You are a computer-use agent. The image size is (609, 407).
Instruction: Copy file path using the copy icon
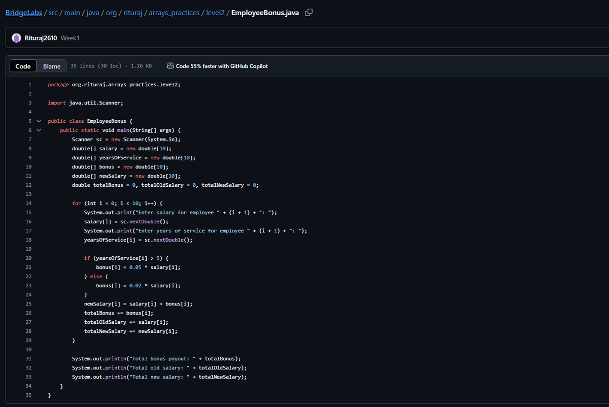pos(309,12)
